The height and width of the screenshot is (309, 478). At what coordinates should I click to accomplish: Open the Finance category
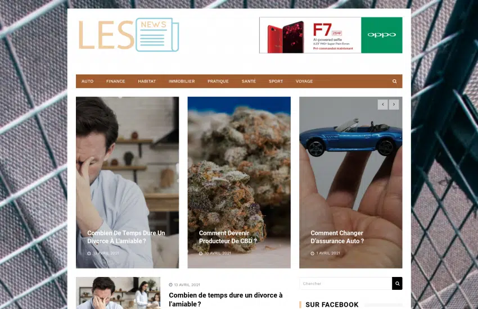click(x=115, y=81)
